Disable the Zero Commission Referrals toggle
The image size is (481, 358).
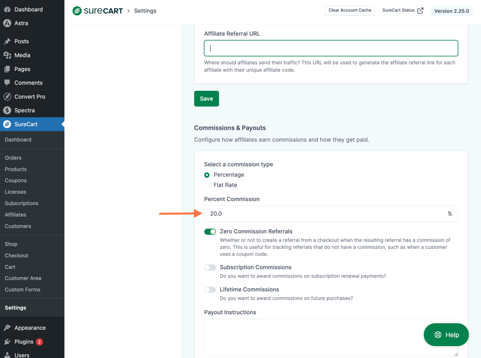pyautogui.click(x=210, y=231)
